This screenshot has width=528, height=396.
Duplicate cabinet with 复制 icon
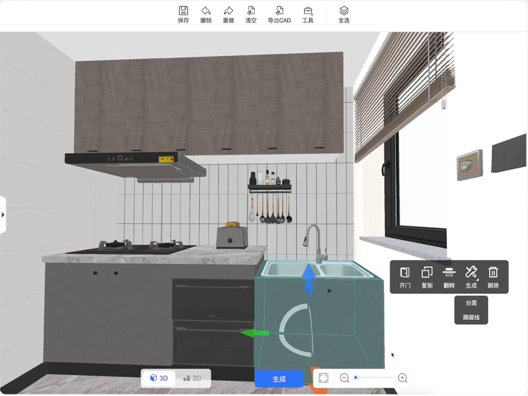pos(427,277)
